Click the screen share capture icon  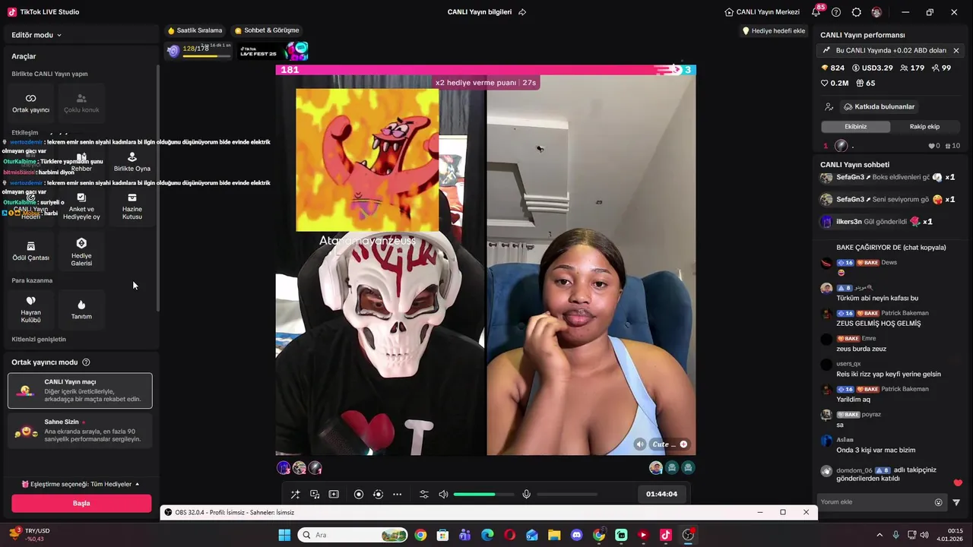pos(334,495)
